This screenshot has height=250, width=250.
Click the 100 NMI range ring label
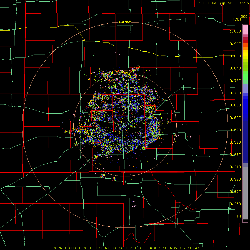pyautogui.click(x=125, y=22)
